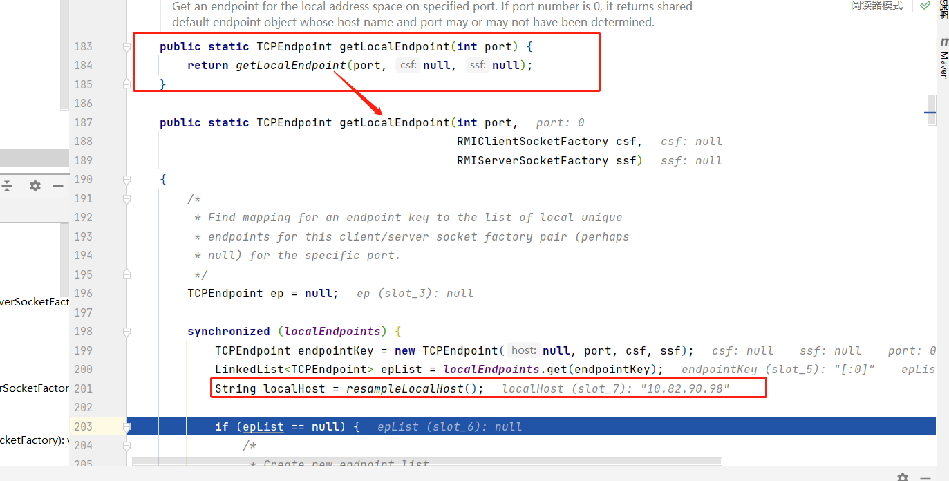Toggle 阅读器模式 reader mode

point(876,6)
